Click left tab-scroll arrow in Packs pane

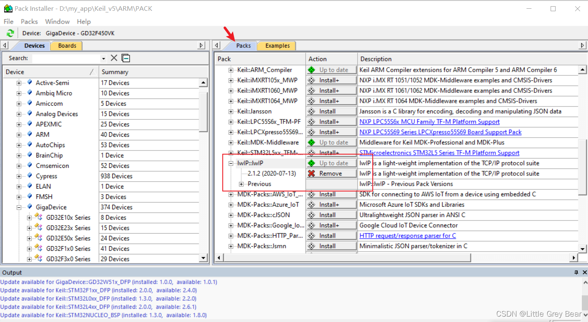(217, 46)
